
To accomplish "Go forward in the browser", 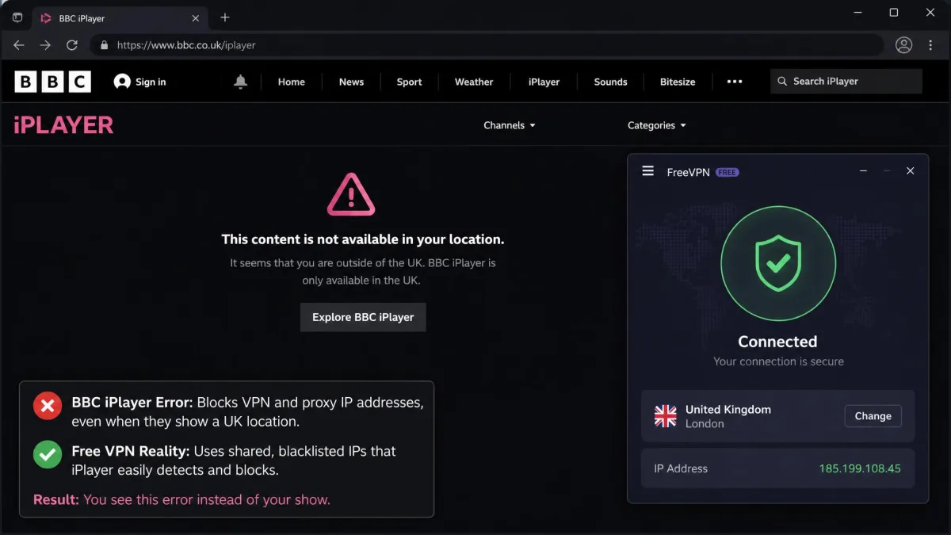I will (45, 45).
